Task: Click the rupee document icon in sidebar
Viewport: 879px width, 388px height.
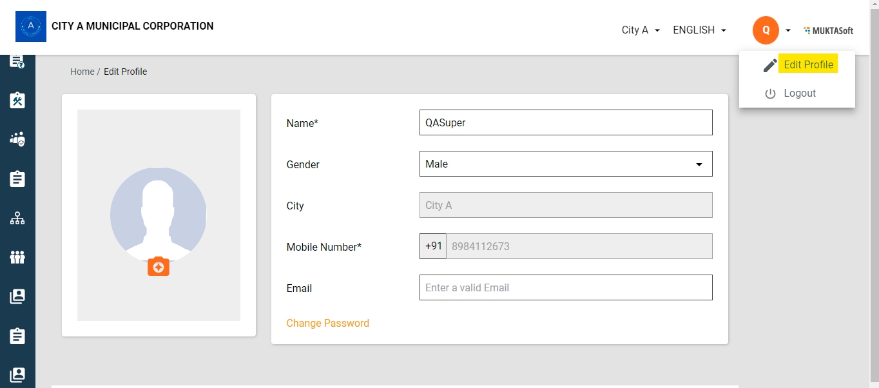Action: (17, 61)
